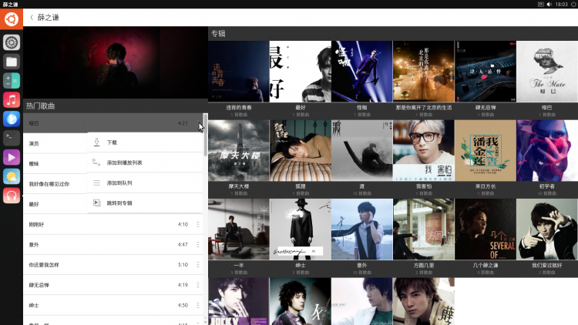Open the weather app dock icon
Viewport: 578px width, 325px height.
click(x=12, y=176)
